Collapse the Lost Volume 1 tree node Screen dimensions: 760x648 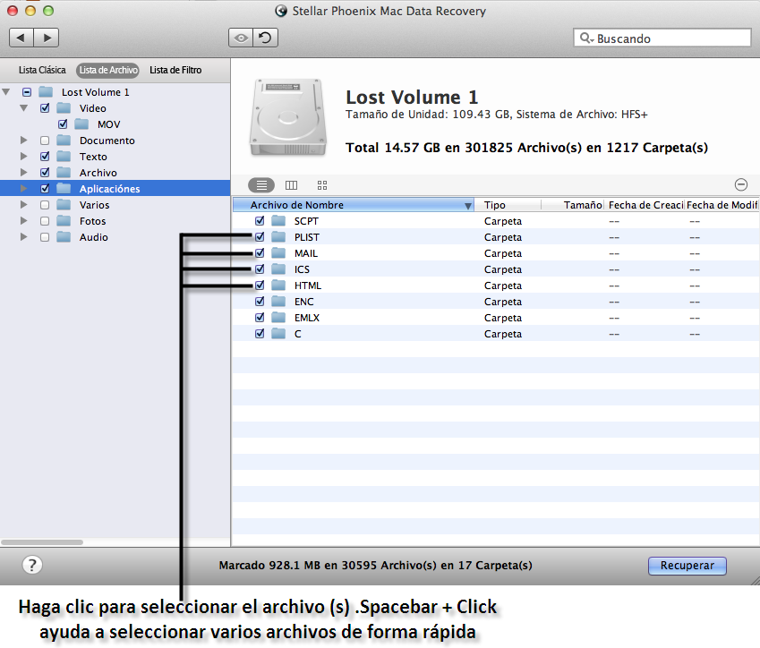point(5,91)
